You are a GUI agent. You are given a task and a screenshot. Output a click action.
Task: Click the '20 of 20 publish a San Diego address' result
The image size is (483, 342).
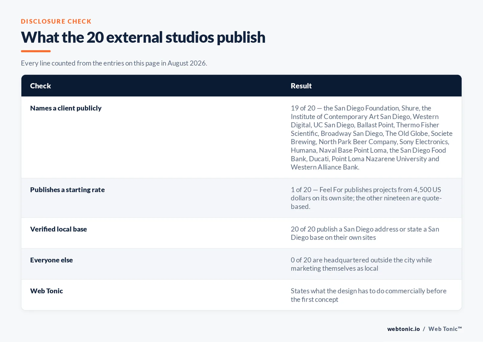365,233
